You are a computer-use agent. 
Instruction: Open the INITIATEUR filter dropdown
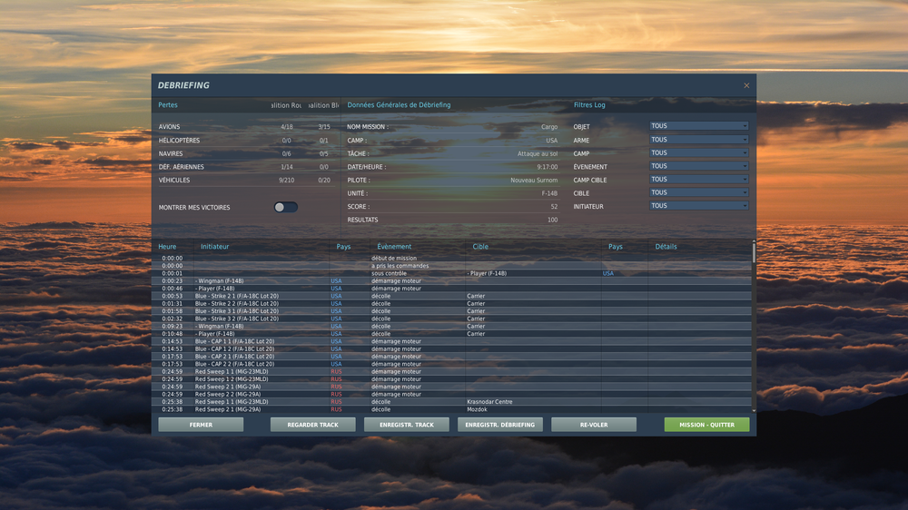(699, 206)
